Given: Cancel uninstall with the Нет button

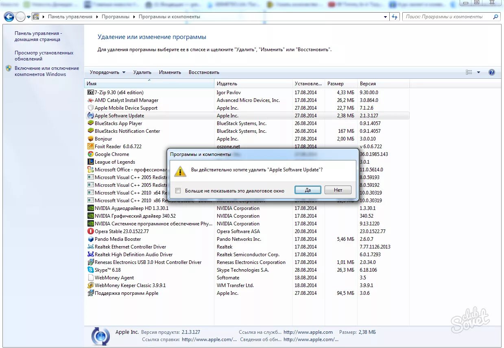Looking at the screenshot, I should [x=338, y=190].
